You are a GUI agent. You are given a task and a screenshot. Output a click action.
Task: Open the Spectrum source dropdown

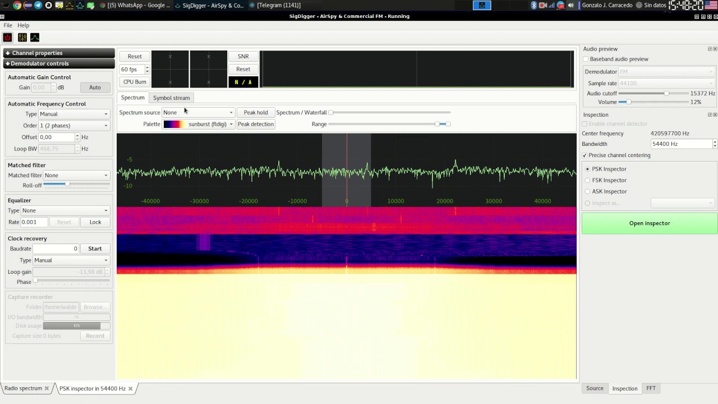coord(198,113)
